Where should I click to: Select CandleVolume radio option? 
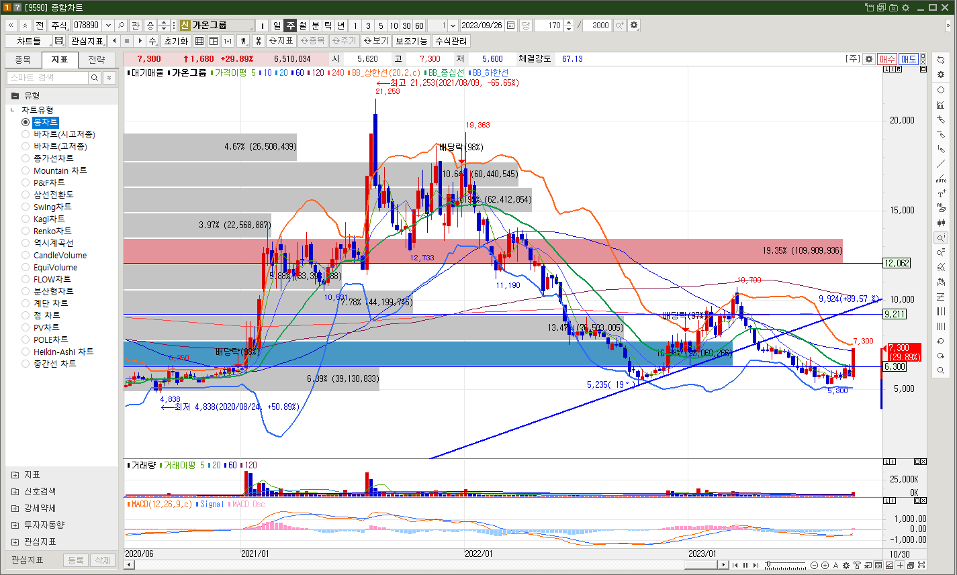[x=26, y=255]
